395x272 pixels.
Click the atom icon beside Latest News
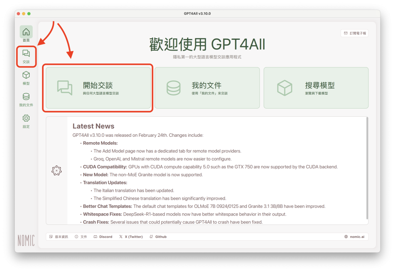coord(57,170)
